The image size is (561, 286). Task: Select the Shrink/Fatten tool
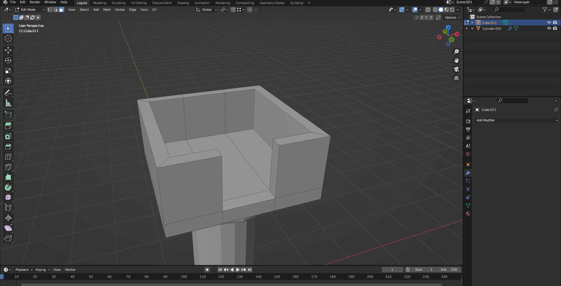pyautogui.click(x=8, y=218)
